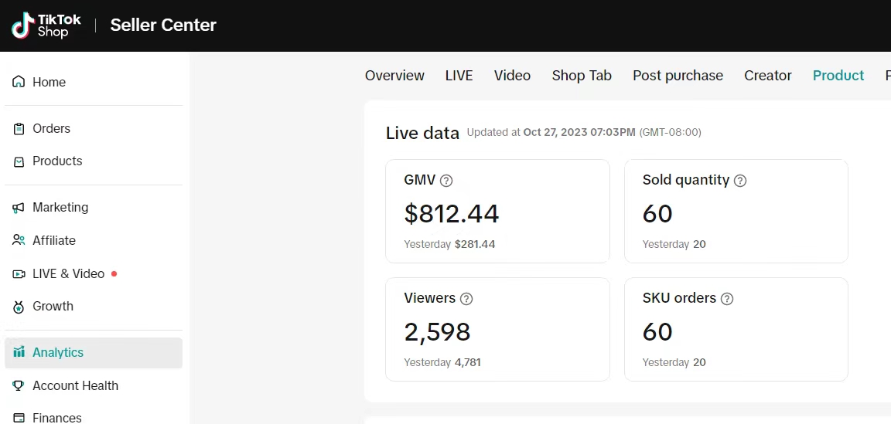Click the Marketing megaphone icon
Screen dimensions: 891x424
[x=19, y=208]
